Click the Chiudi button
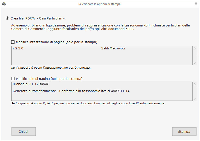Image resolution: width=200 pixels, height=141 pixels. 23,132
